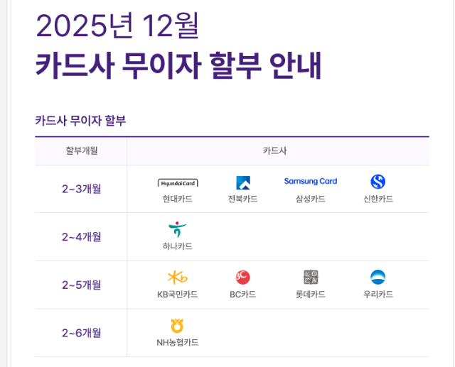Click the 2~3개월 row header
The image size is (455, 367).
tap(81, 189)
